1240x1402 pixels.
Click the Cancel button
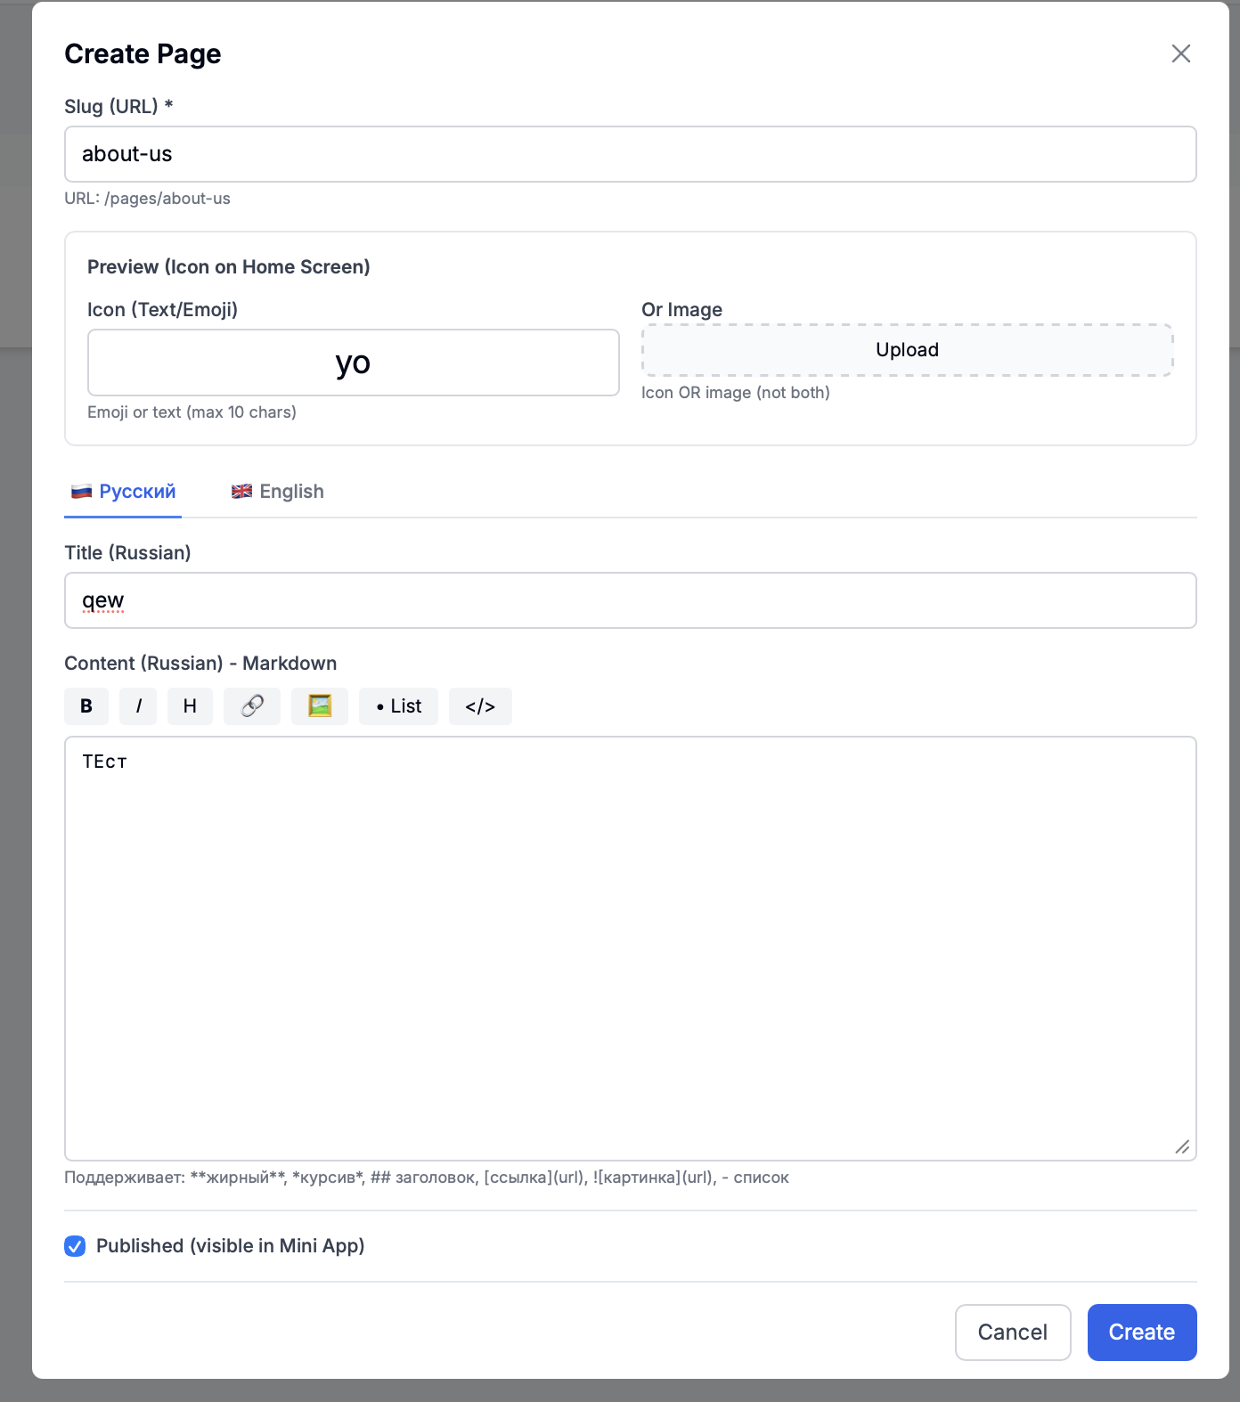[1013, 1333]
